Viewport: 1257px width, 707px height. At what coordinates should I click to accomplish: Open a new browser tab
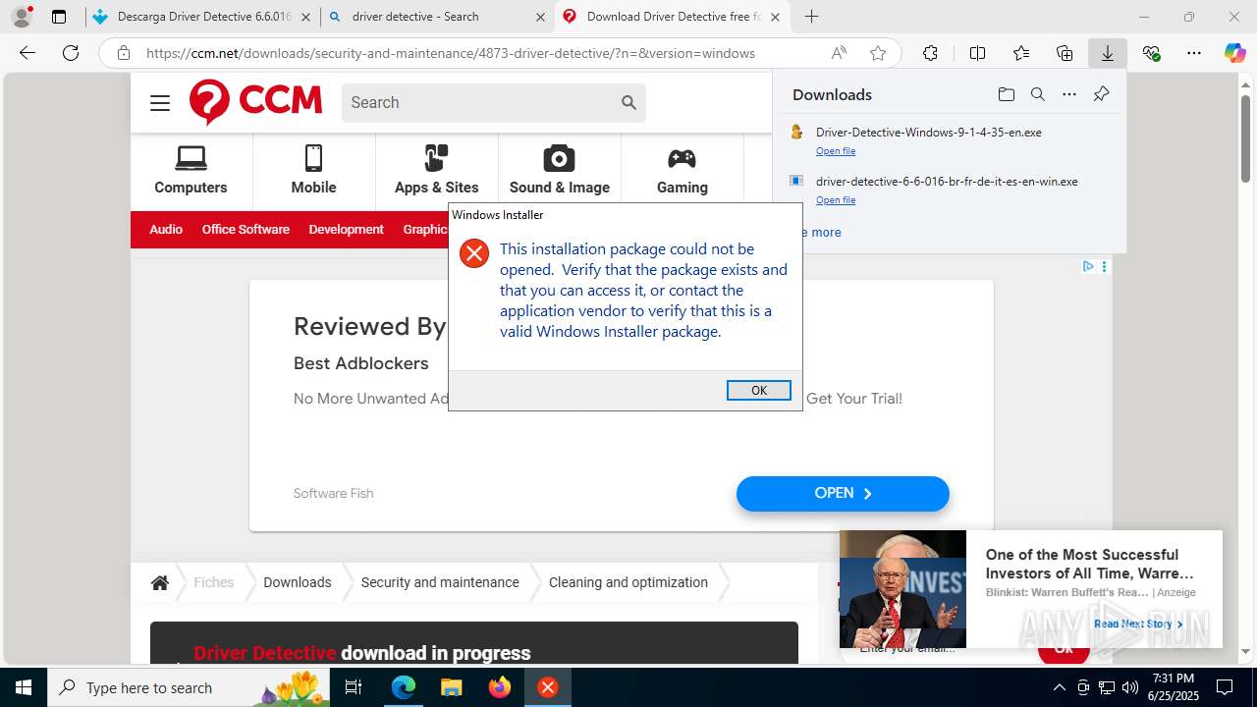811,17
